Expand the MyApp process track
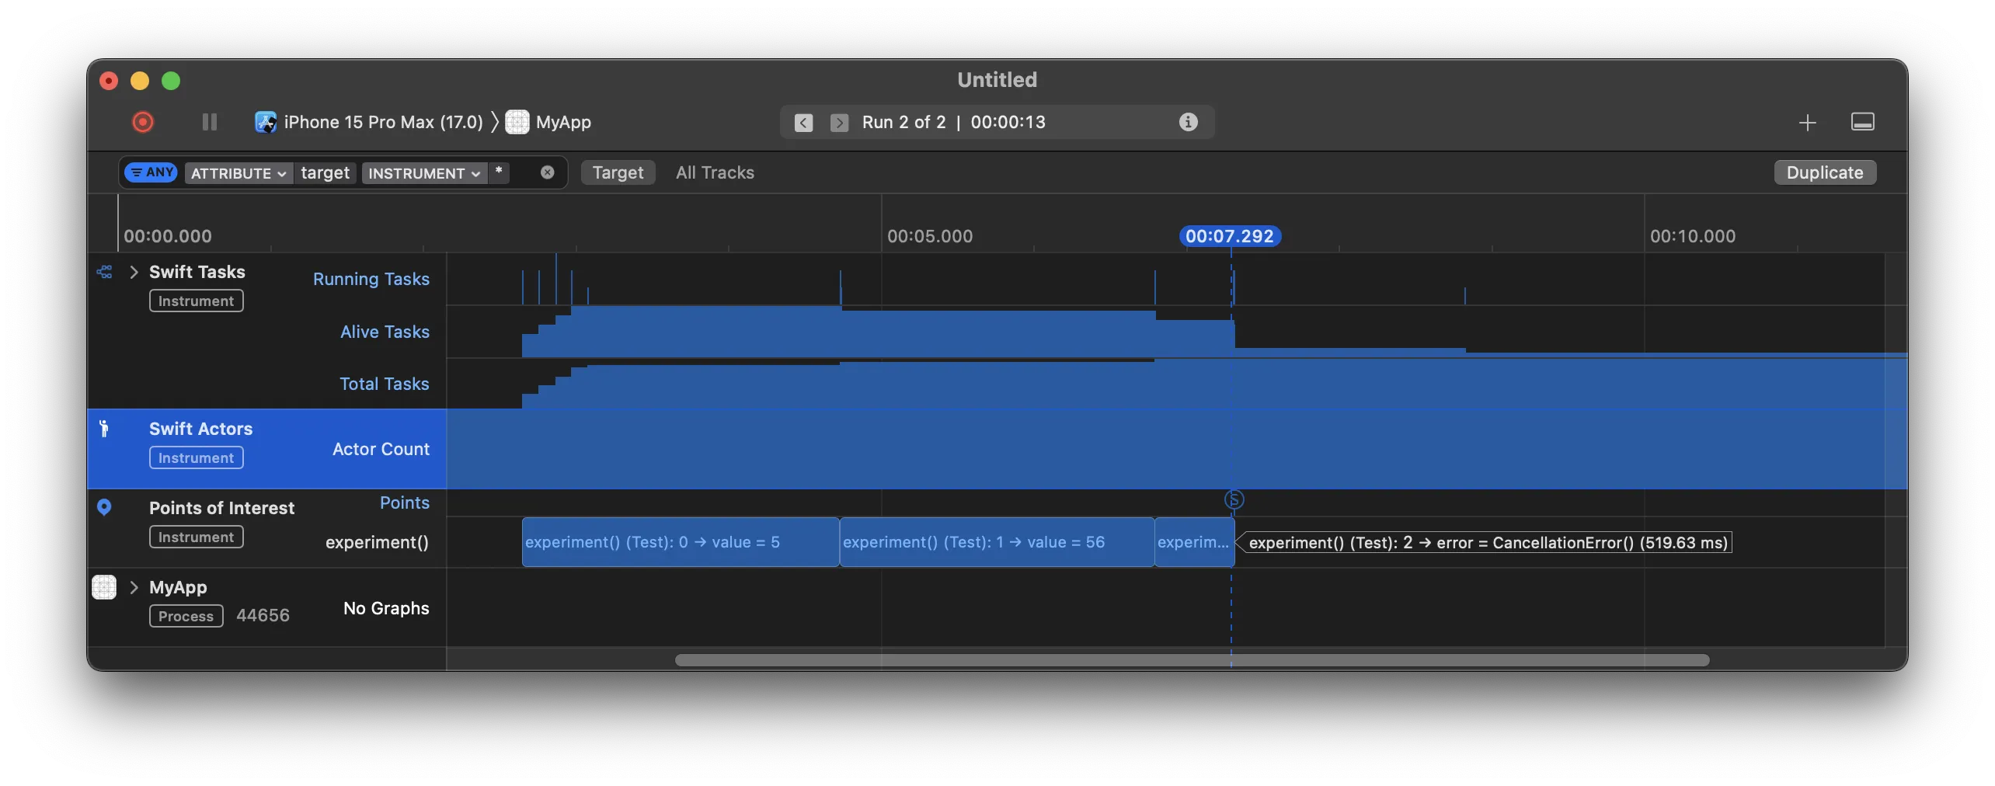The width and height of the screenshot is (1995, 786). click(x=134, y=587)
